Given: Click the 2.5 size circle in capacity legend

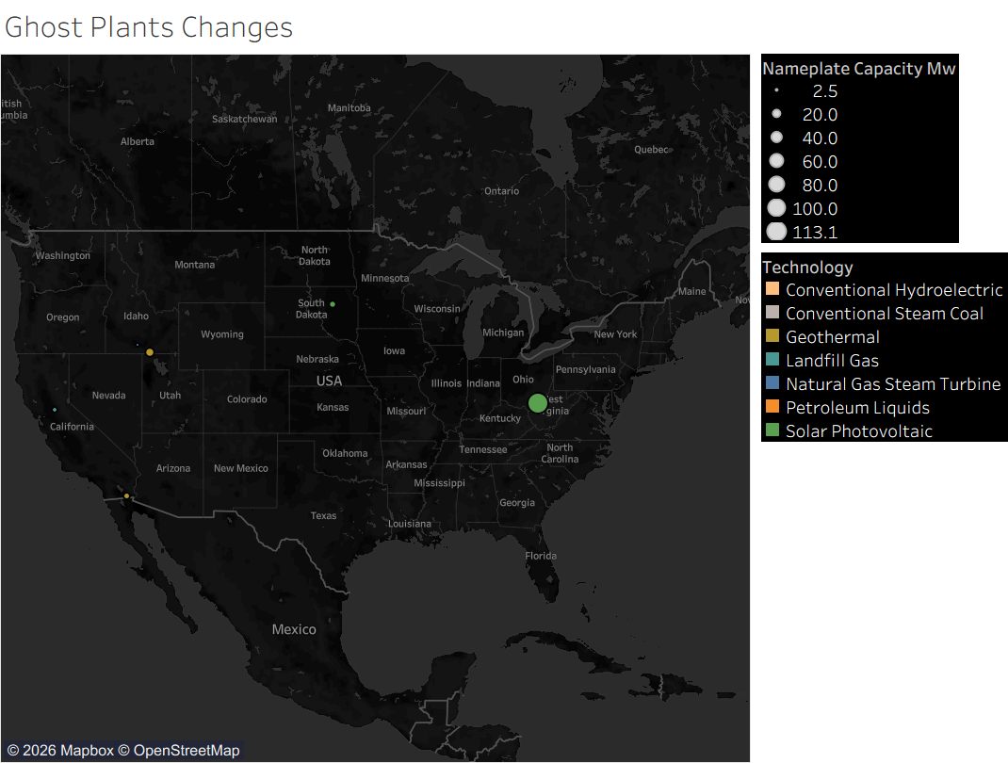Looking at the screenshot, I should click(x=776, y=91).
